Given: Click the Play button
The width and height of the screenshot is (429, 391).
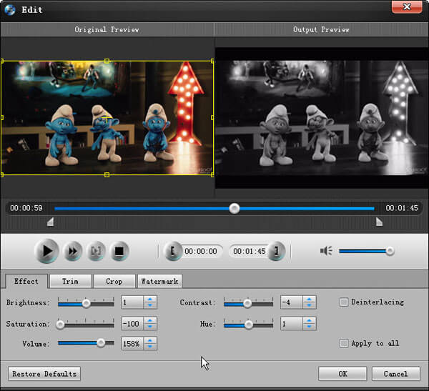Looking at the screenshot, I should [46, 251].
